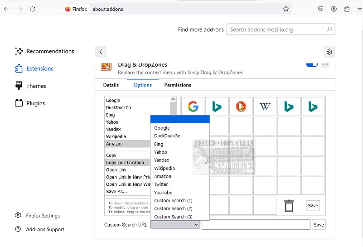
Task: Open Recommendations in the sidebar
Action: (44, 51)
